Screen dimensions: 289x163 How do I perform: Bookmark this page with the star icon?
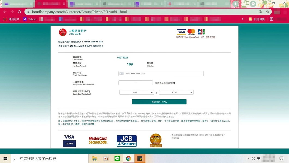click(x=268, y=12)
